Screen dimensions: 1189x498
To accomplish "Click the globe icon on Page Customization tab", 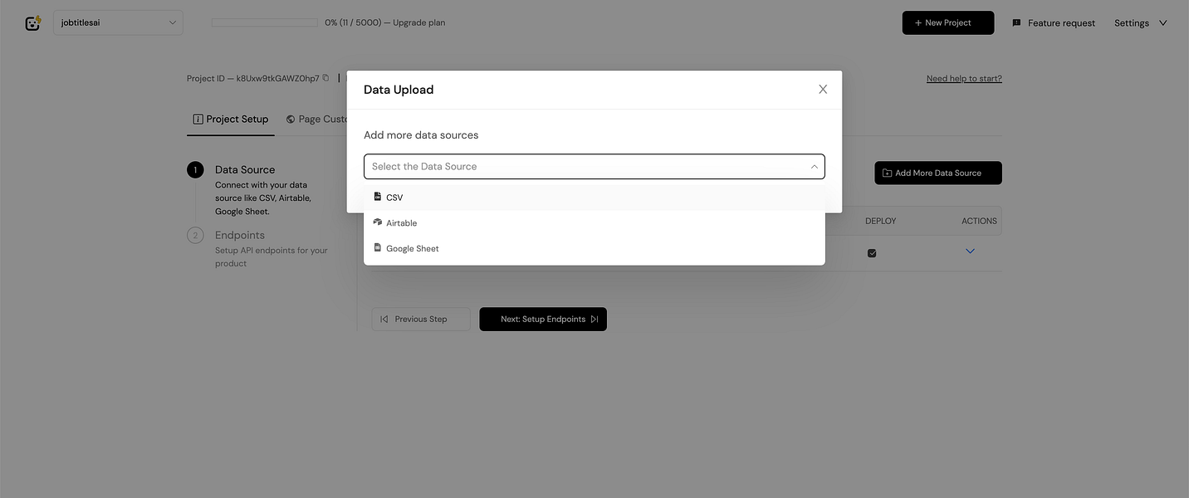I will tap(289, 119).
